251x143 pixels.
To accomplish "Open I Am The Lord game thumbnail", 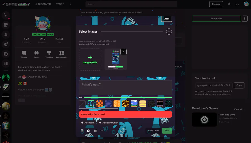I will pos(204,120).
